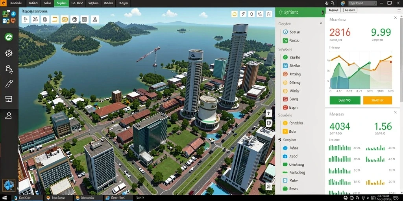403x201 pixels.
Task: Open the 'Dredede' menu in the menu bar
Action: [16, 3]
